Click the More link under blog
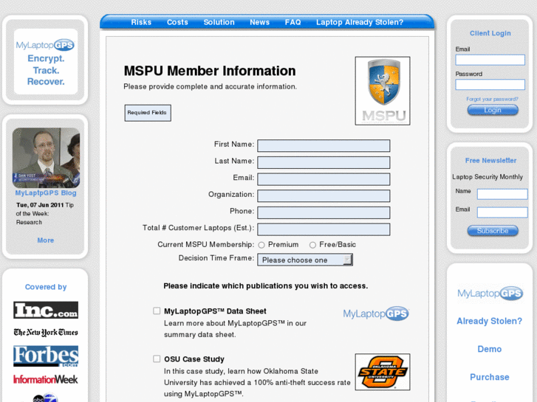 click(x=46, y=240)
